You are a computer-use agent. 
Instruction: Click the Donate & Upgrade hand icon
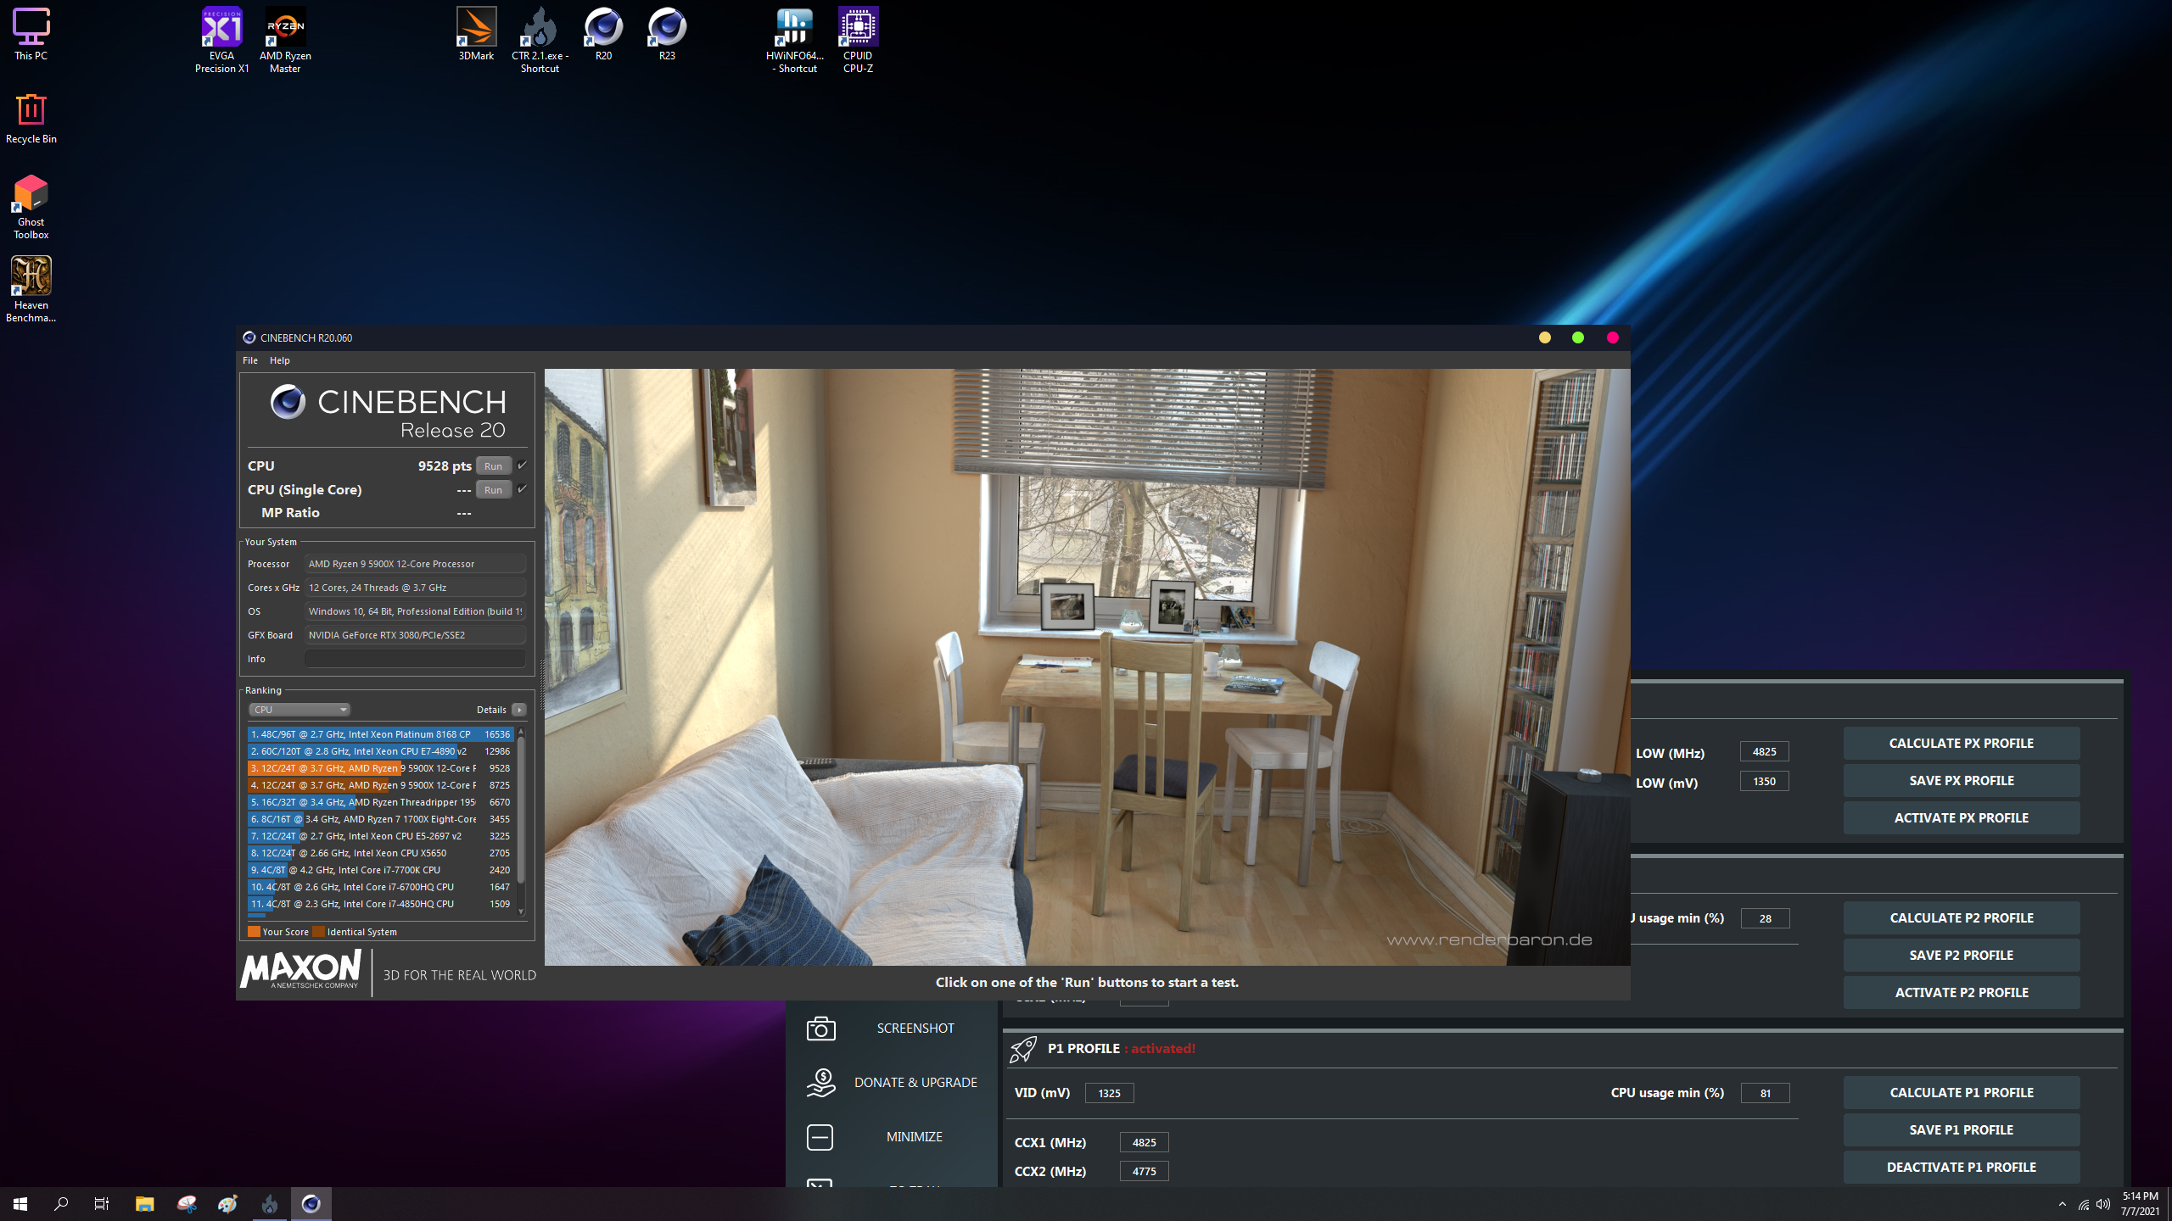tap(820, 1083)
